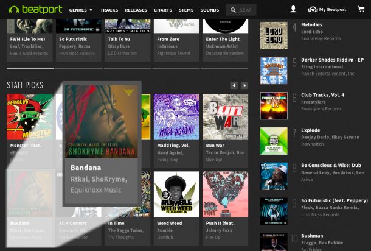Open So Futuristic release title
The height and width of the screenshot is (251, 371).
tap(73, 39)
